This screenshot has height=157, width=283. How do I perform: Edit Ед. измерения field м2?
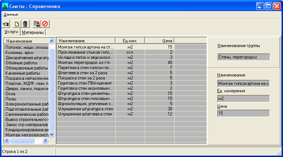point(244,99)
